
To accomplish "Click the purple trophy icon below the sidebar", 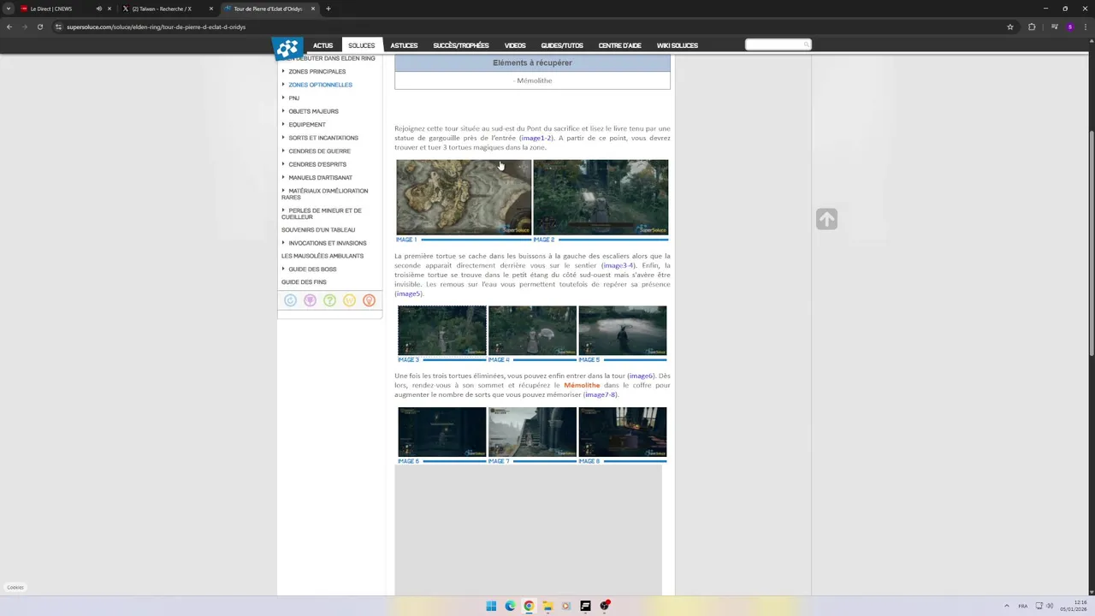I will point(310,300).
